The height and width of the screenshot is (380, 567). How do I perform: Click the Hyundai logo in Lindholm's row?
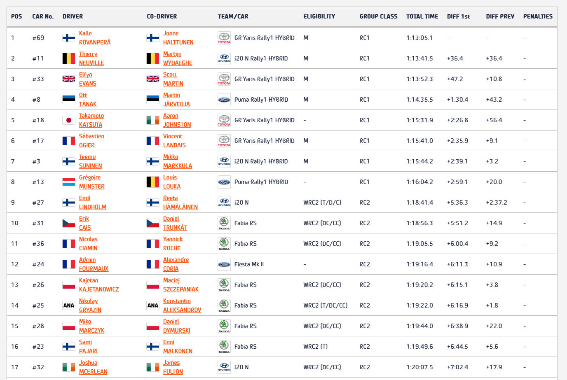[224, 203]
